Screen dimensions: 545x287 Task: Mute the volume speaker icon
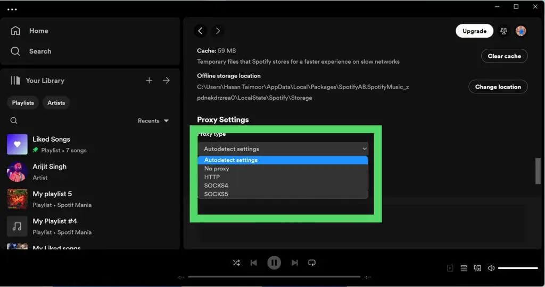point(491,268)
